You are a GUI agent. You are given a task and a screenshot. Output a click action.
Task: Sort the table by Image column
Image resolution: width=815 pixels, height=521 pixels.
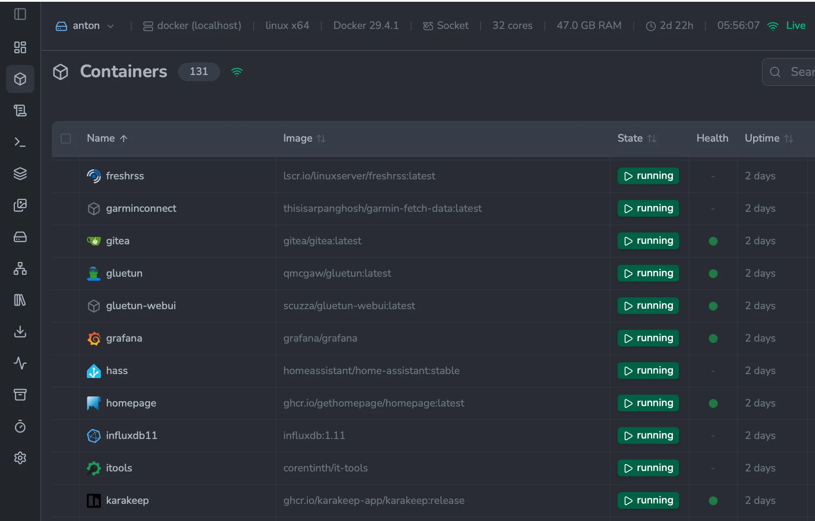pos(304,138)
